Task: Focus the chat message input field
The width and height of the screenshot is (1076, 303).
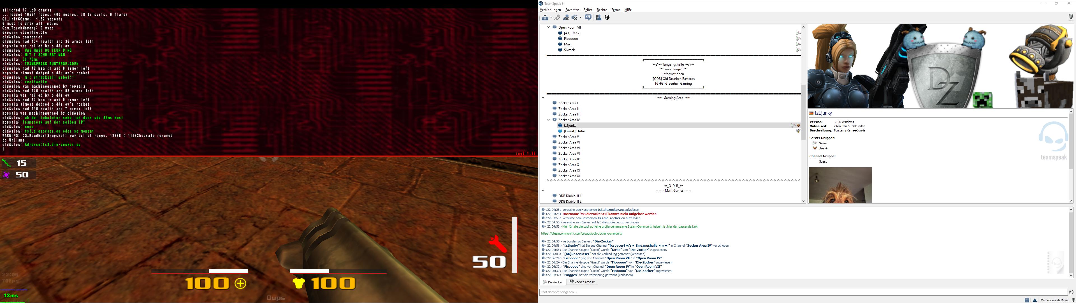Action: (x=803, y=292)
